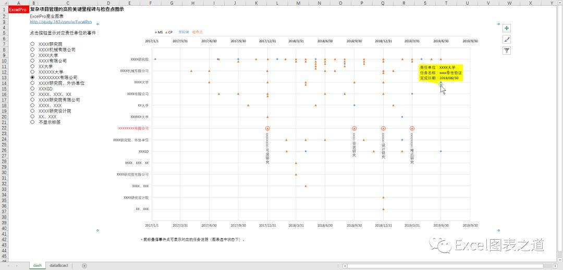Open the Chart Styles brush button
Screen dimensions: 563x270
coord(507,40)
